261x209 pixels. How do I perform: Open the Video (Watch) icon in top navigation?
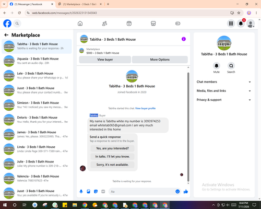[x=129, y=24]
